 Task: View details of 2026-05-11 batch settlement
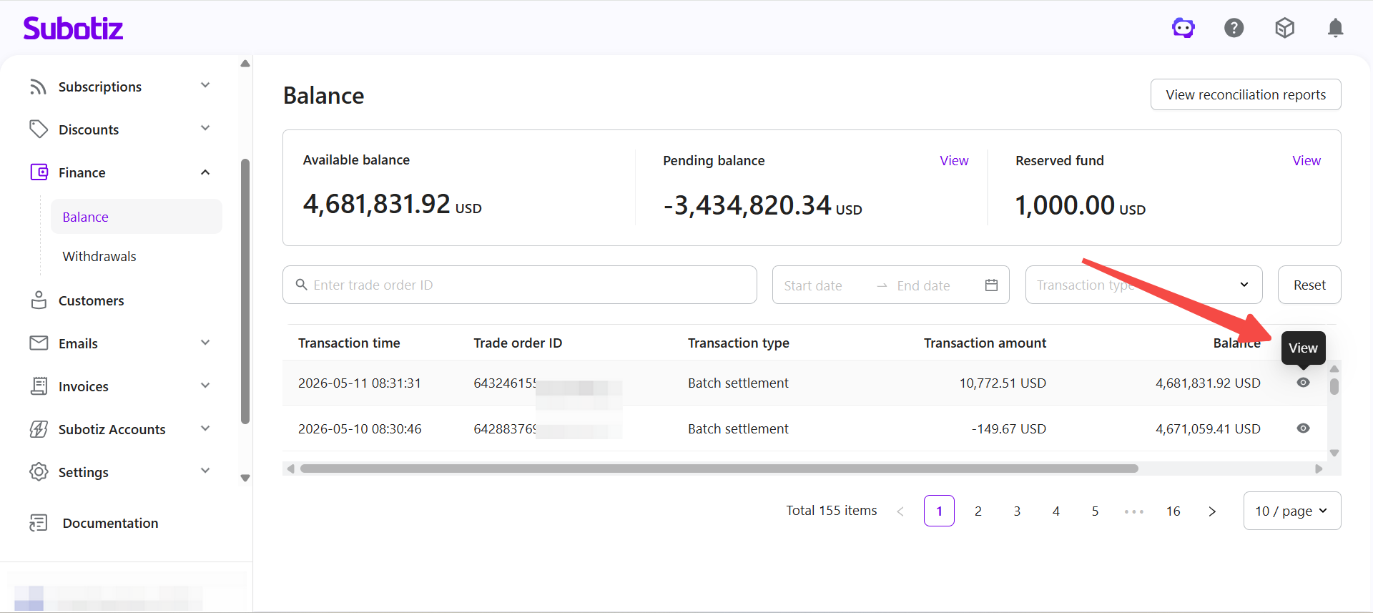pos(1303,383)
